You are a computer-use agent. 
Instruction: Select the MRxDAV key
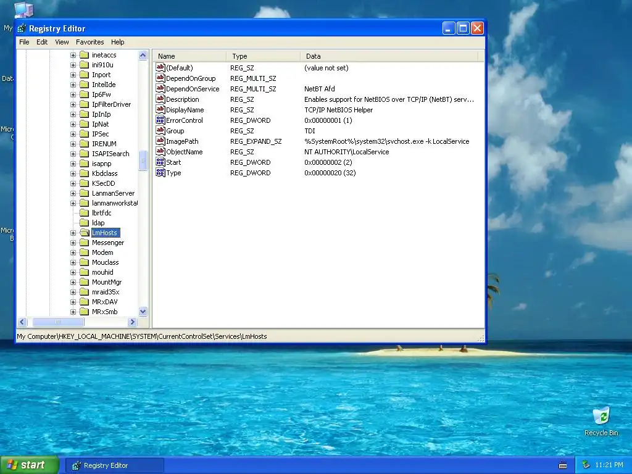click(x=105, y=302)
